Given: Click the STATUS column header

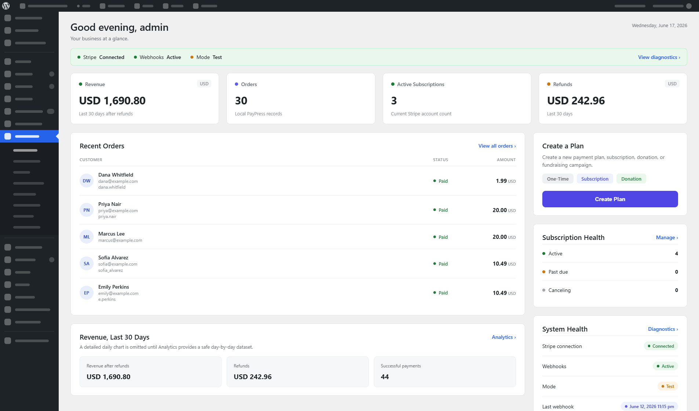Looking at the screenshot, I should click(440, 160).
